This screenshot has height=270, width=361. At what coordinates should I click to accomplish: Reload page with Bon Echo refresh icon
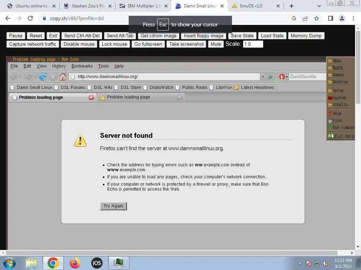coord(43,77)
